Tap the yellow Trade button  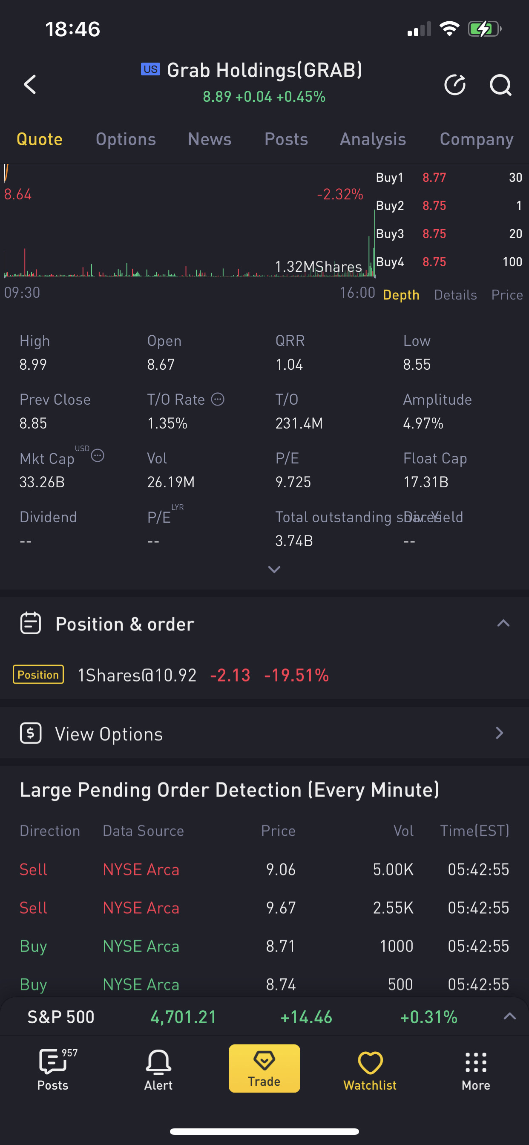click(264, 1068)
